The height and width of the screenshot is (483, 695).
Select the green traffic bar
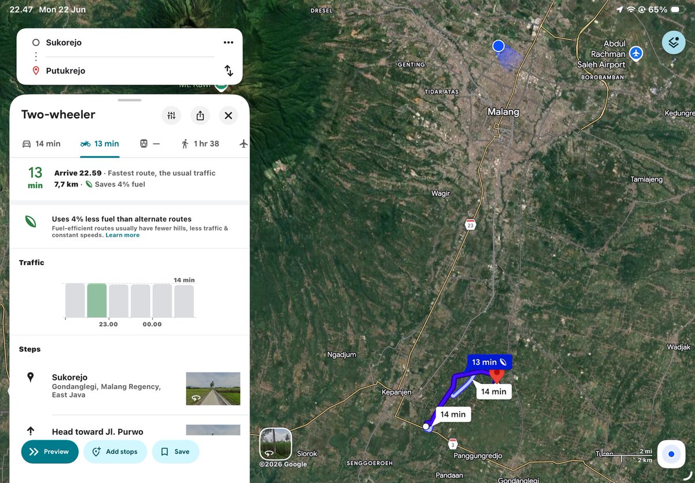click(97, 301)
